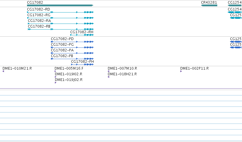Click the CG17082-RH transcript label

[82, 32]
